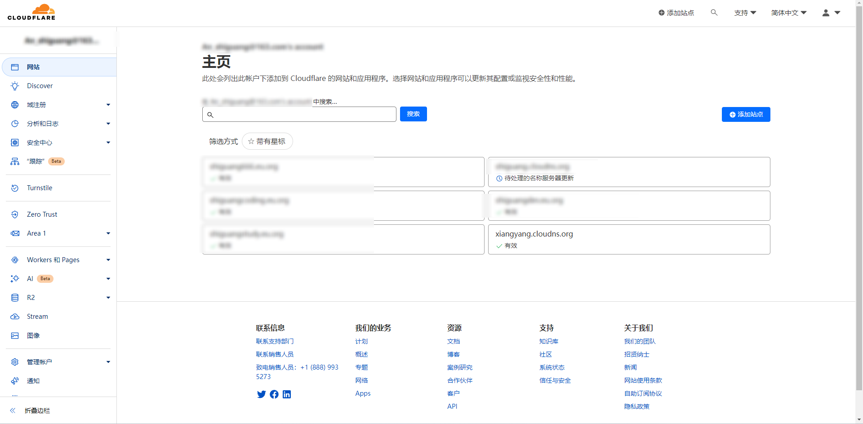Expand the R2 submenu arrow

point(108,298)
